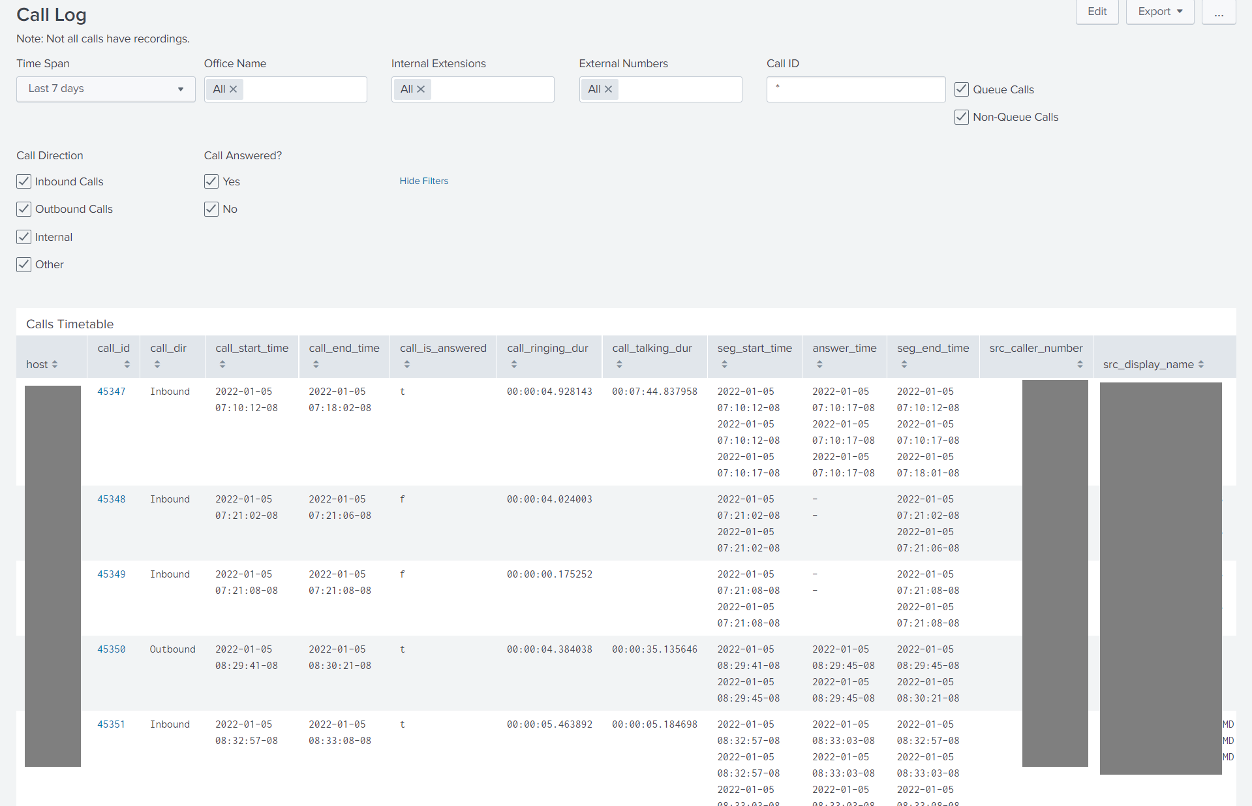Uncheck No under Call Answered
Viewport: 1252px width, 806px height.
[x=211, y=209]
